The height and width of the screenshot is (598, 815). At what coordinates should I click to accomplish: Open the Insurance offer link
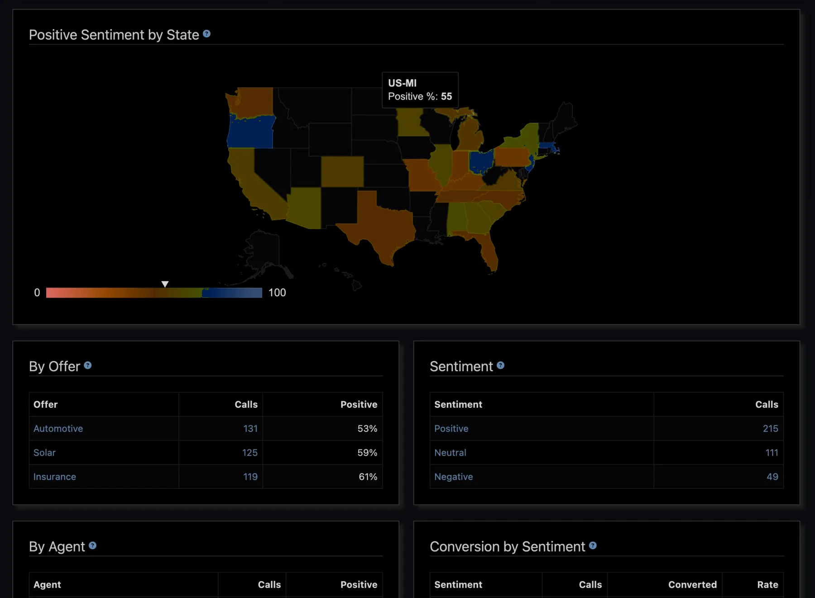(55, 477)
